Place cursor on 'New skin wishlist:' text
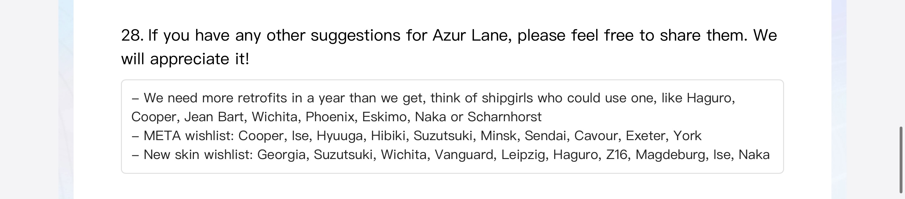 [198, 155]
